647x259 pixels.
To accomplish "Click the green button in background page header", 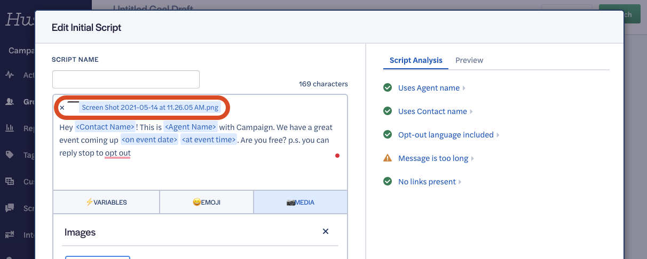I will tap(619, 14).
